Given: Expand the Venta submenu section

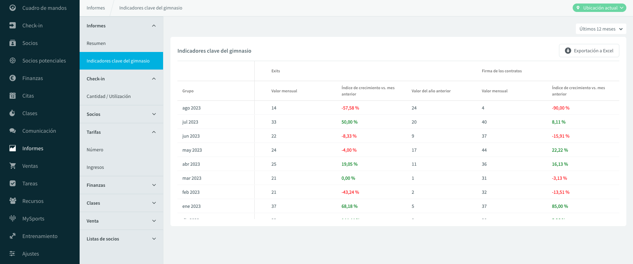Looking at the screenshot, I should [121, 221].
